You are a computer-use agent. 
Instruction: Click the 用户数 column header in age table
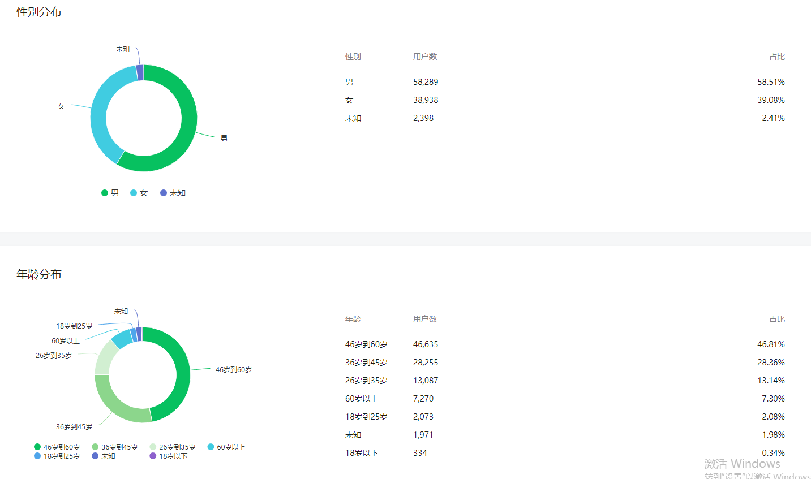pos(425,319)
